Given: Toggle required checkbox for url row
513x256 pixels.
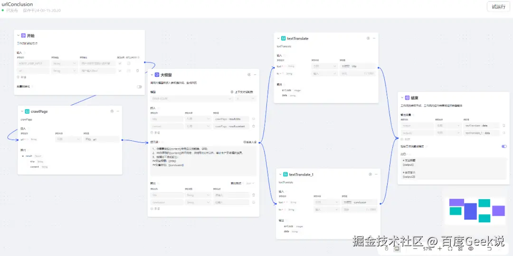Looking at the screenshot, I should [120, 71].
